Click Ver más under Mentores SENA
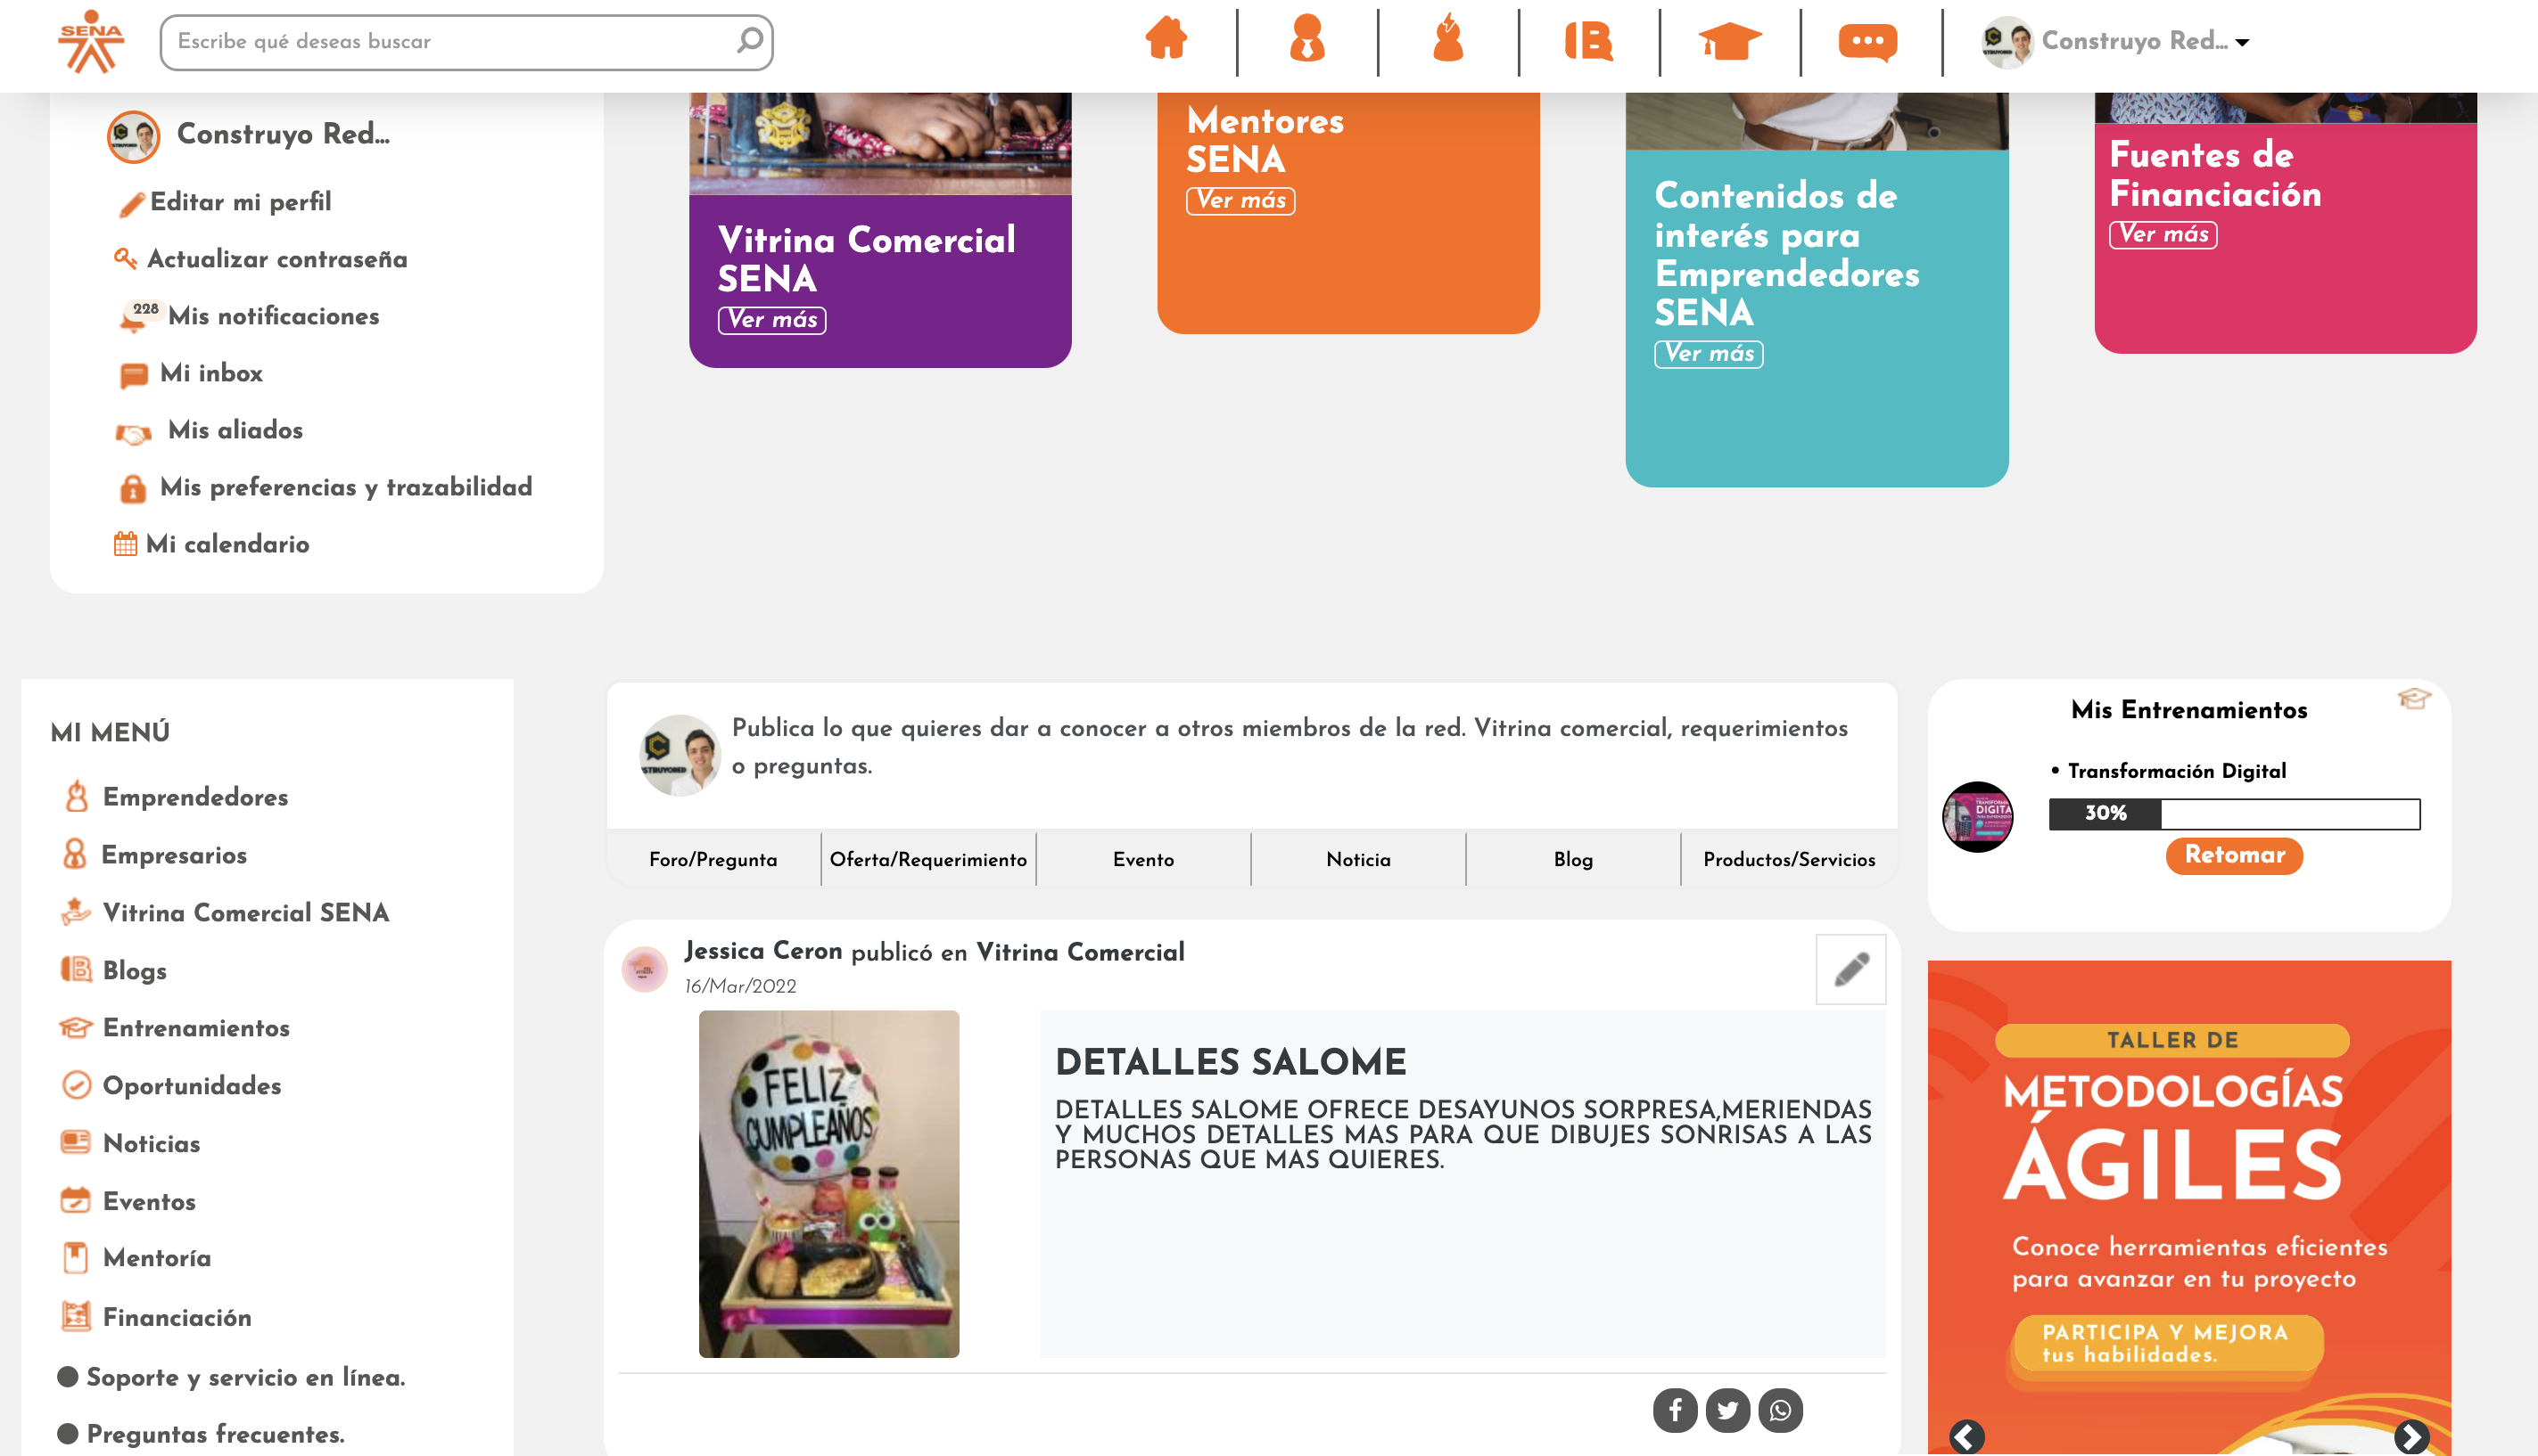This screenshot has height=1456, width=2538. [1240, 201]
